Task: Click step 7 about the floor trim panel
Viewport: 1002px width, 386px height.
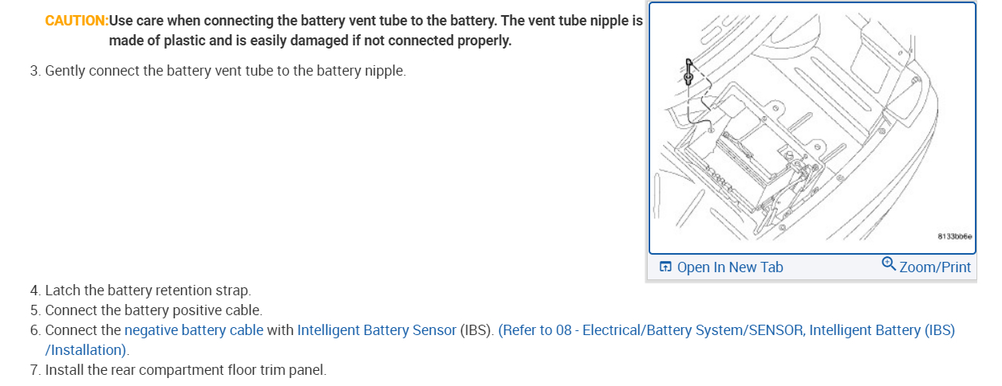Action: click(185, 370)
